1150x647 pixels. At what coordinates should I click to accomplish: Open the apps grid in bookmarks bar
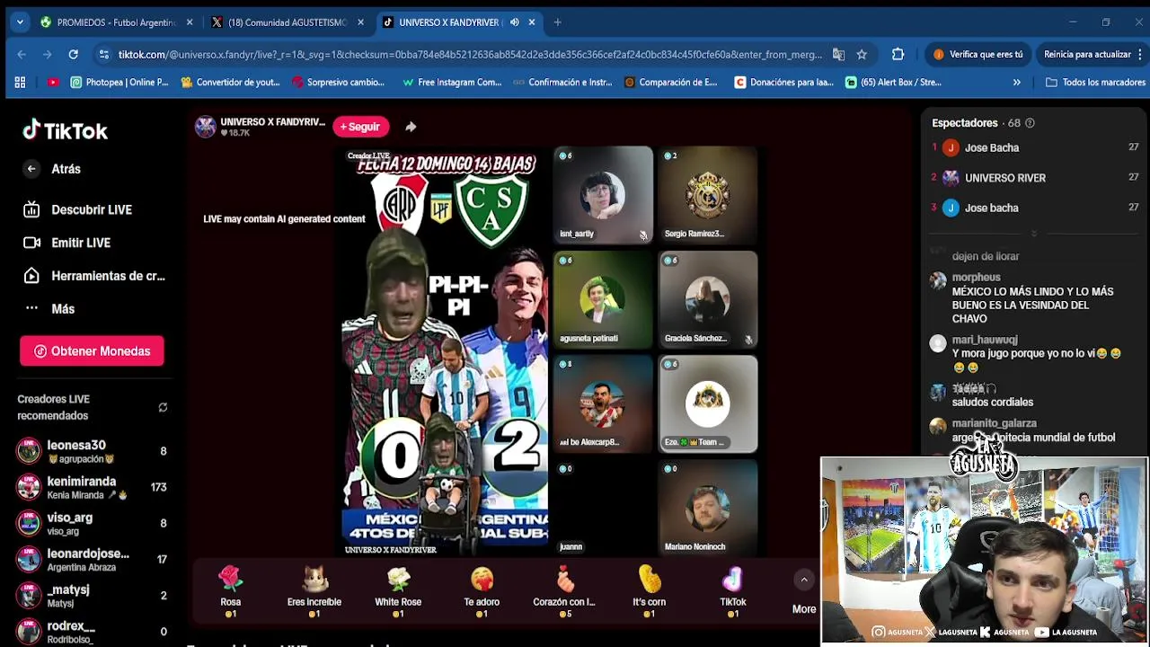(x=20, y=83)
